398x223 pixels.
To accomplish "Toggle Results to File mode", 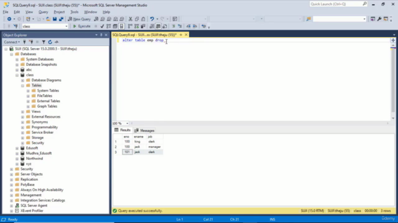I will point(164,26).
